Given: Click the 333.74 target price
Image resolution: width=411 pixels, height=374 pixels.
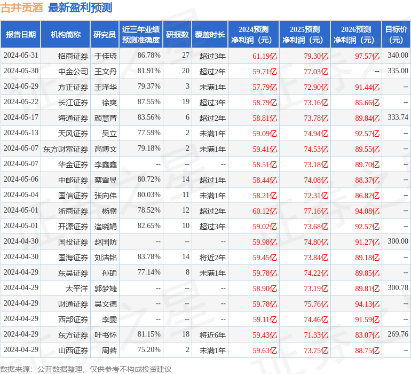Looking at the screenshot, I should click(398, 117).
